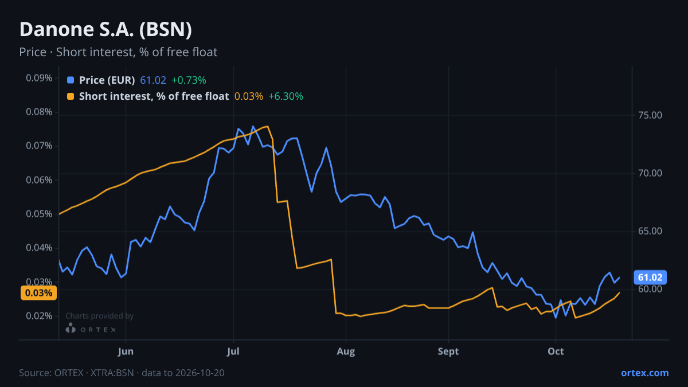The height and width of the screenshot is (387, 688).
Task: Click the 0.06% left axis label
Action: pyautogui.click(x=40, y=180)
